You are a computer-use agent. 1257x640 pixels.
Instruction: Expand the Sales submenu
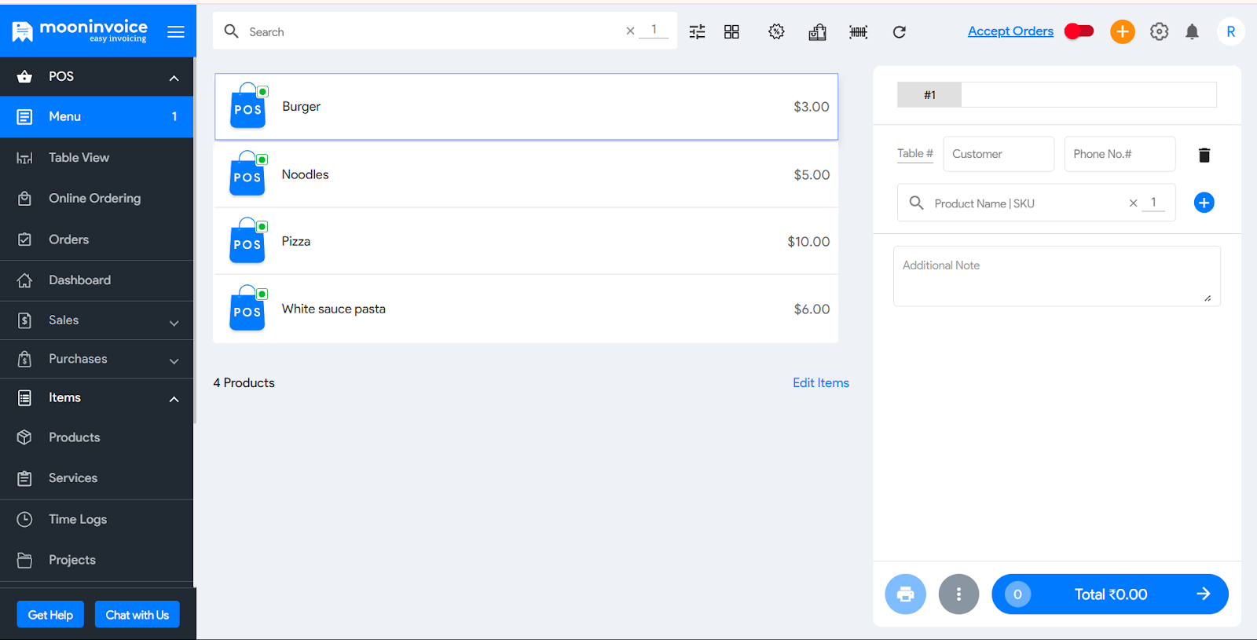coord(174,322)
